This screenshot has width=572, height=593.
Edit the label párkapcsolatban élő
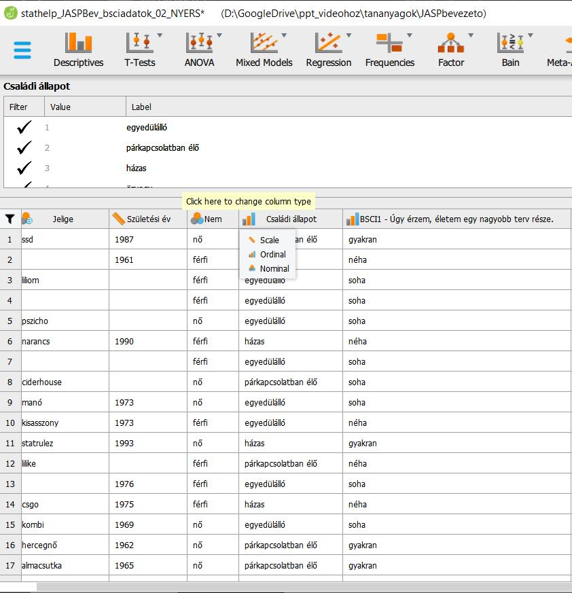162,148
